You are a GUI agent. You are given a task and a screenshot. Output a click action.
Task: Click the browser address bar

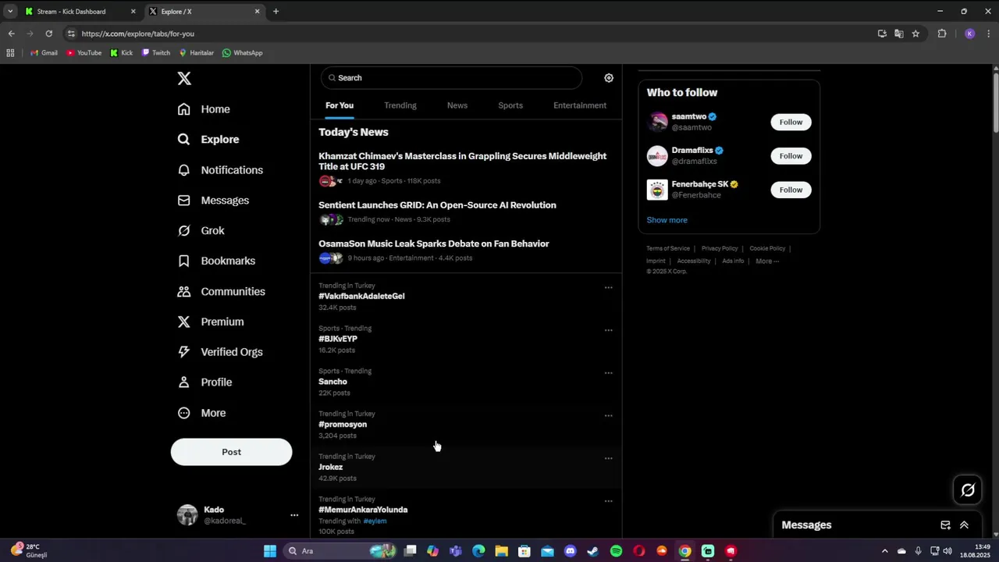point(468,34)
